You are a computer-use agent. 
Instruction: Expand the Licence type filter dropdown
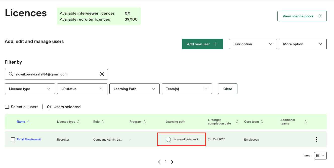click(30, 89)
